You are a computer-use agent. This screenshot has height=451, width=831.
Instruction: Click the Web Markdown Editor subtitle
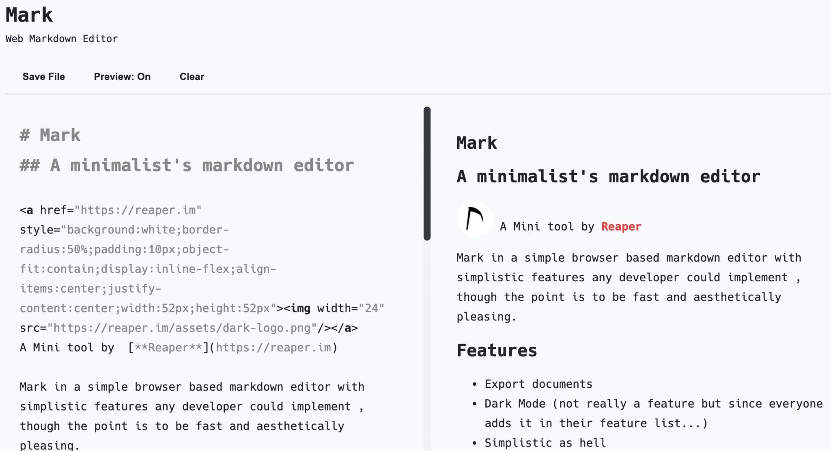point(62,39)
